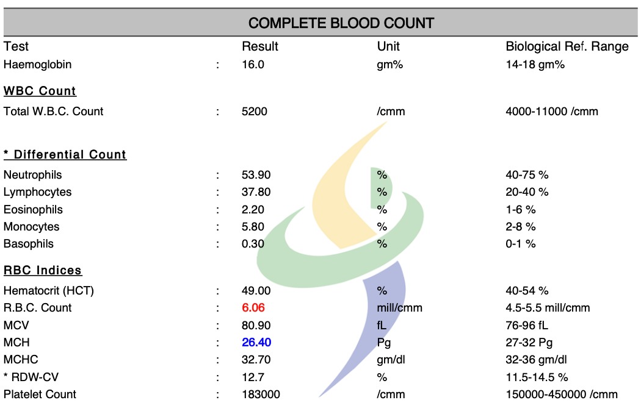Click the Lymphocytes test label
Image resolution: width=641 pixels, height=411 pixels.
click(37, 192)
